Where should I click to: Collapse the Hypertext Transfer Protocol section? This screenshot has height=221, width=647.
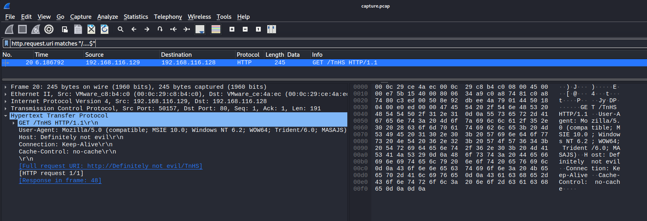(x=6, y=116)
